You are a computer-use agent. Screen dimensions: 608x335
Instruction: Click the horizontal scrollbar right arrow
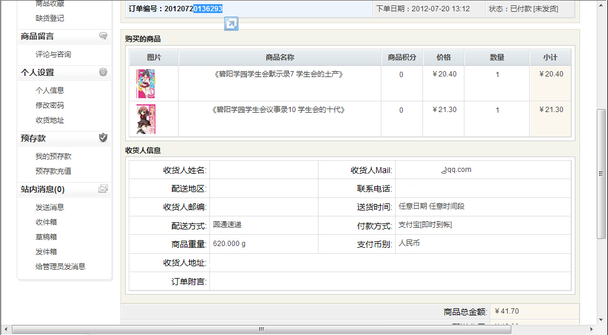click(591, 329)
